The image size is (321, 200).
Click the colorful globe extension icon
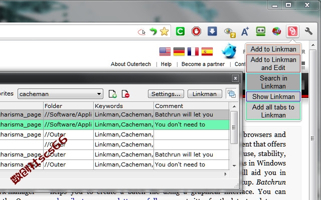tap(276, 31)
